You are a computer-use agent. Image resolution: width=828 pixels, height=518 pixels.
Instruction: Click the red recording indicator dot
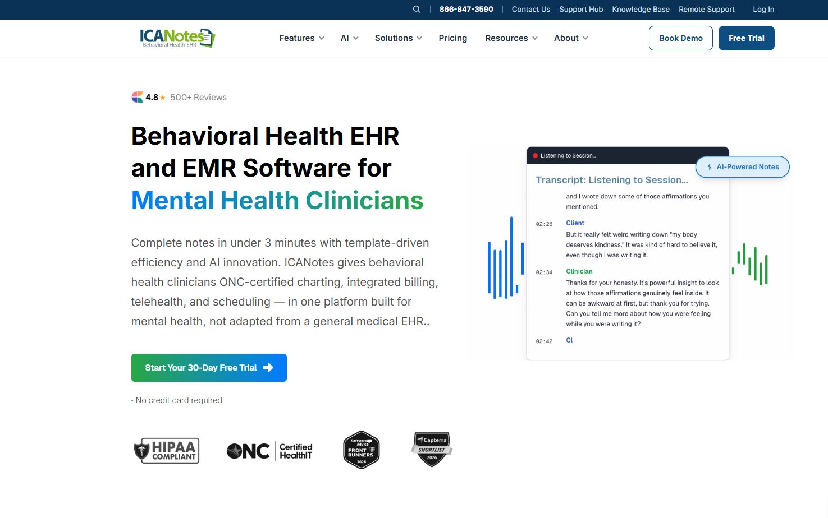coord(536,156)
